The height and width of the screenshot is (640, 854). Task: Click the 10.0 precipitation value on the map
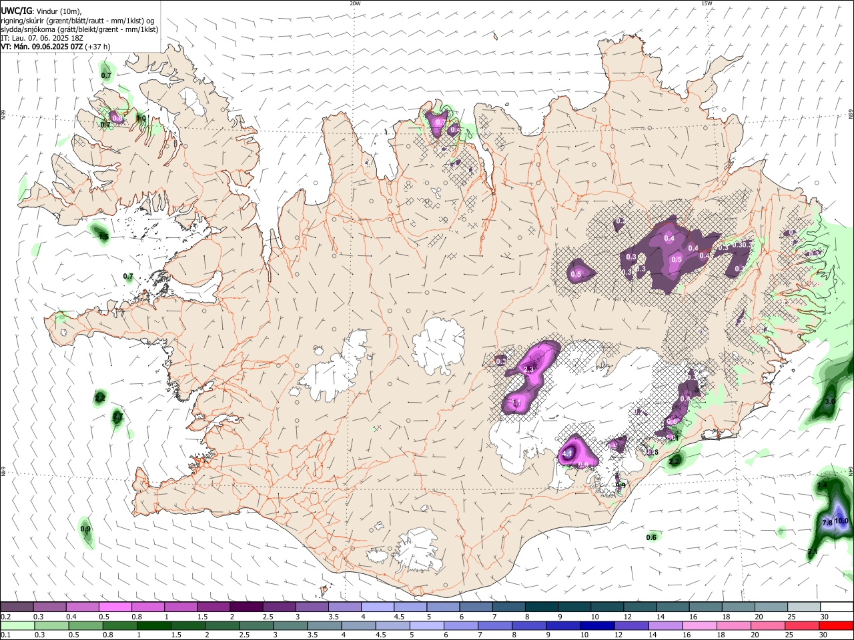[841, 521]
